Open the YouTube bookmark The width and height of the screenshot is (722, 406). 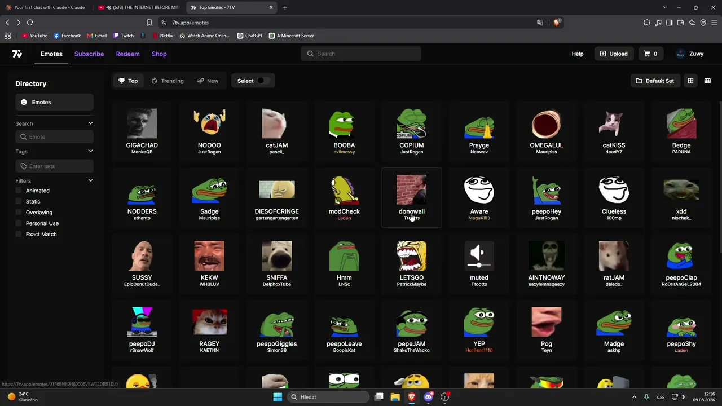(x=34, y=36)
